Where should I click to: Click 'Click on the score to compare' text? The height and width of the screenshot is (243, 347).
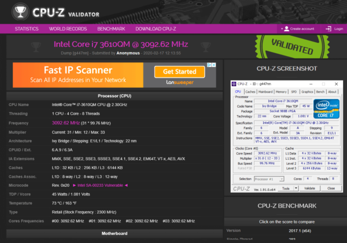287,222
